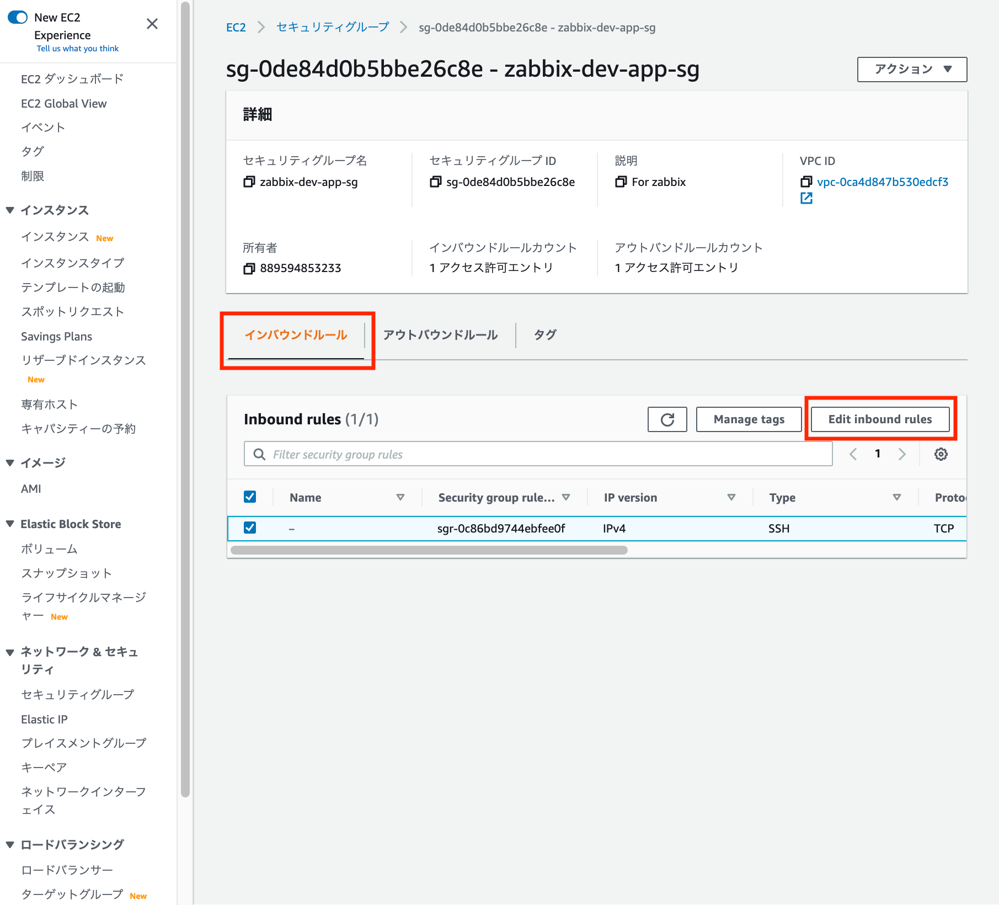Copy the security group name zabbix-dev-app-sg
The image size is (999, 905).
coord(249,182)
